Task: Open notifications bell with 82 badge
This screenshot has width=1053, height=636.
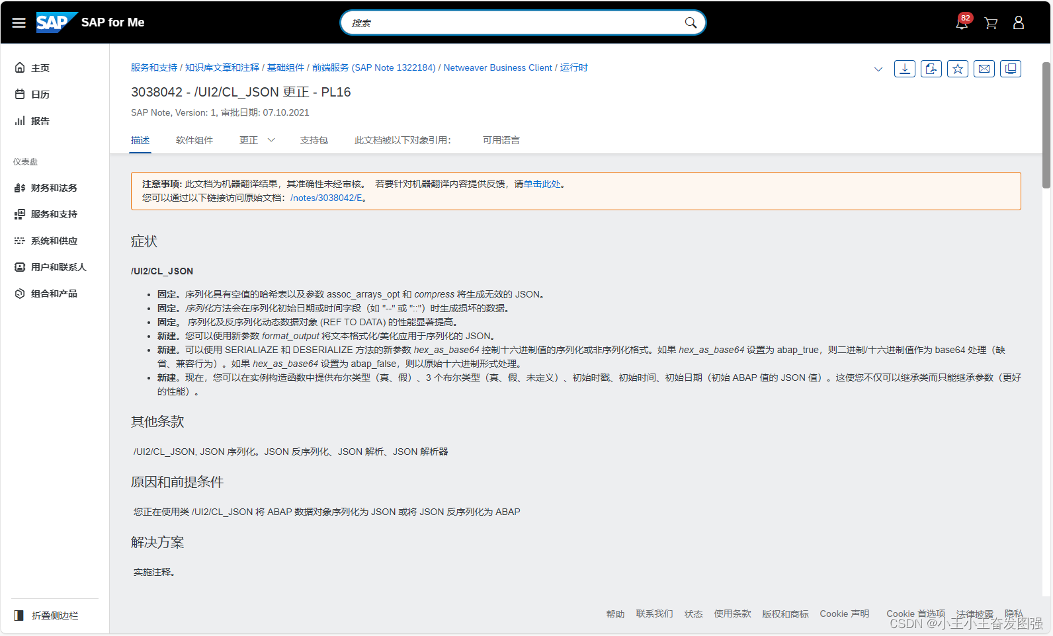Action: pyautogui.click(x=962, y=22)
